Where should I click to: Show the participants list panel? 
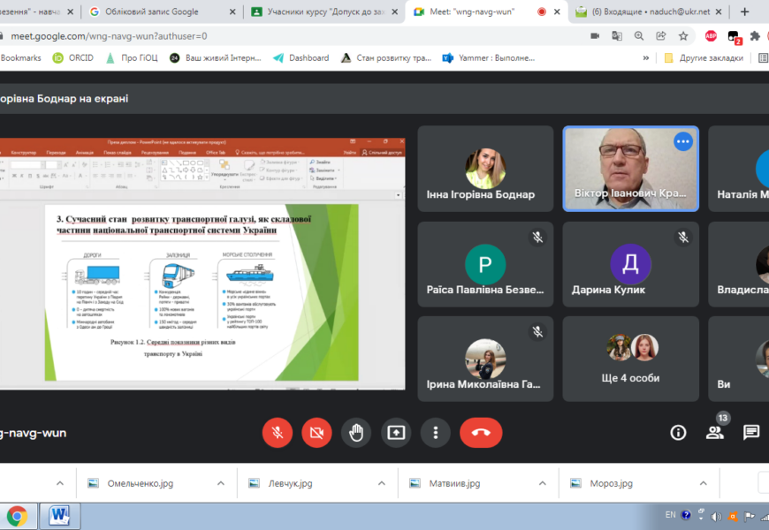tap(714, 432)
